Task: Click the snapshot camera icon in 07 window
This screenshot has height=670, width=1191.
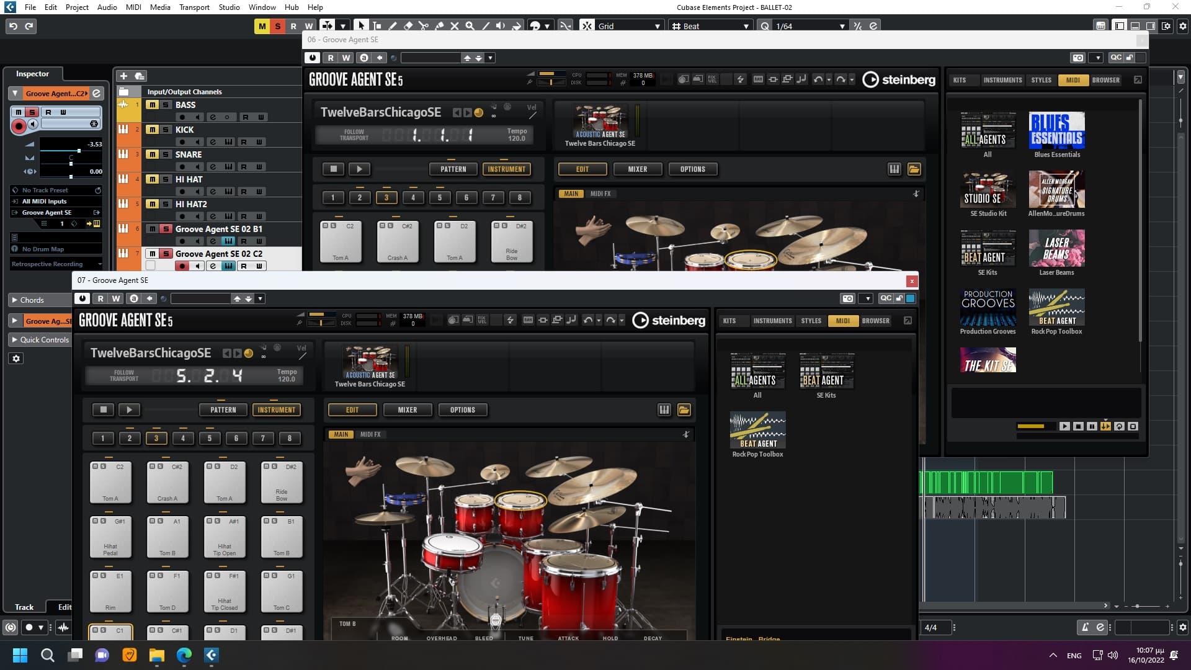Action: [847, 298]
